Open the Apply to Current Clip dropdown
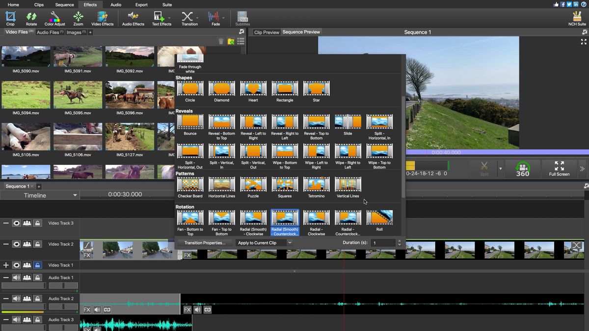This screenshot has height=331, width=589. pos(263,242)
